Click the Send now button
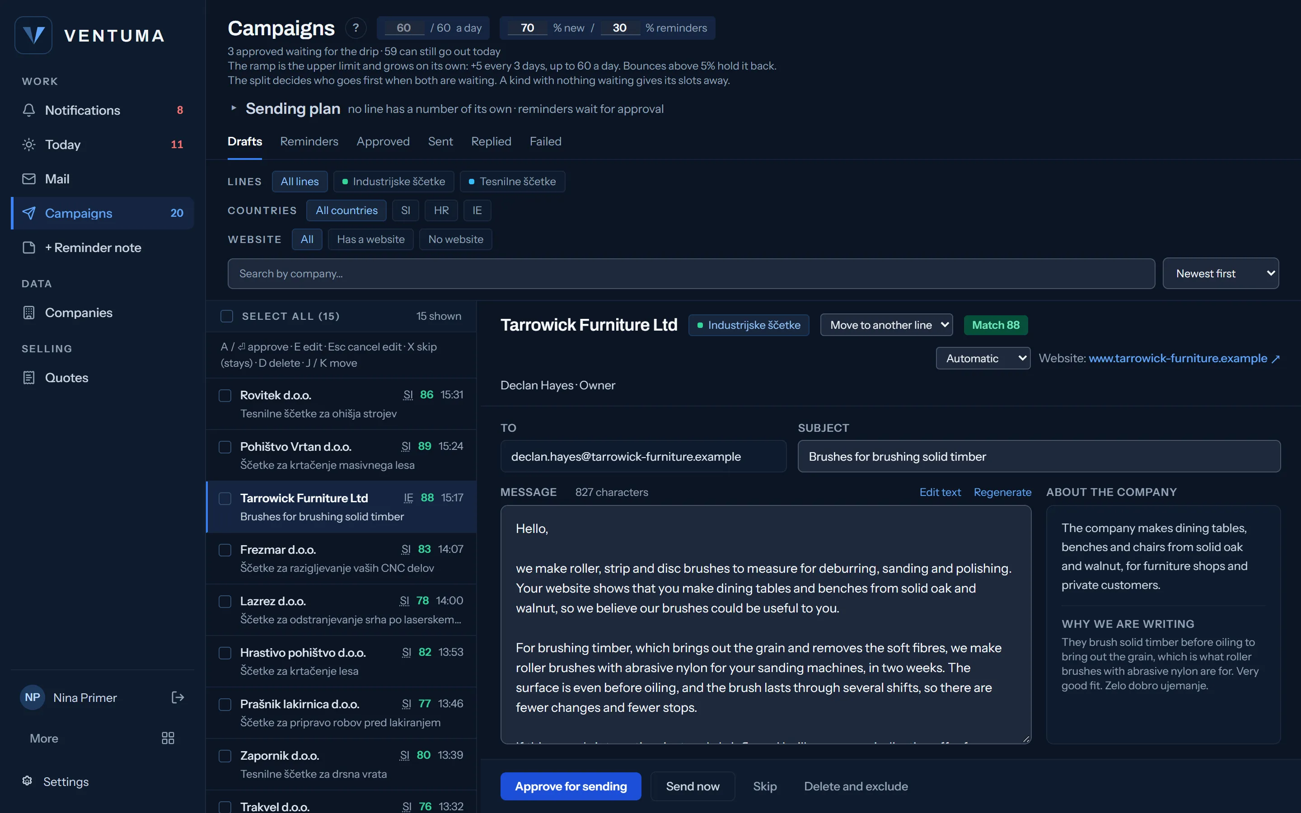Image resolution: width=1301 pixels, height=813 pixels. coord(693,786)
